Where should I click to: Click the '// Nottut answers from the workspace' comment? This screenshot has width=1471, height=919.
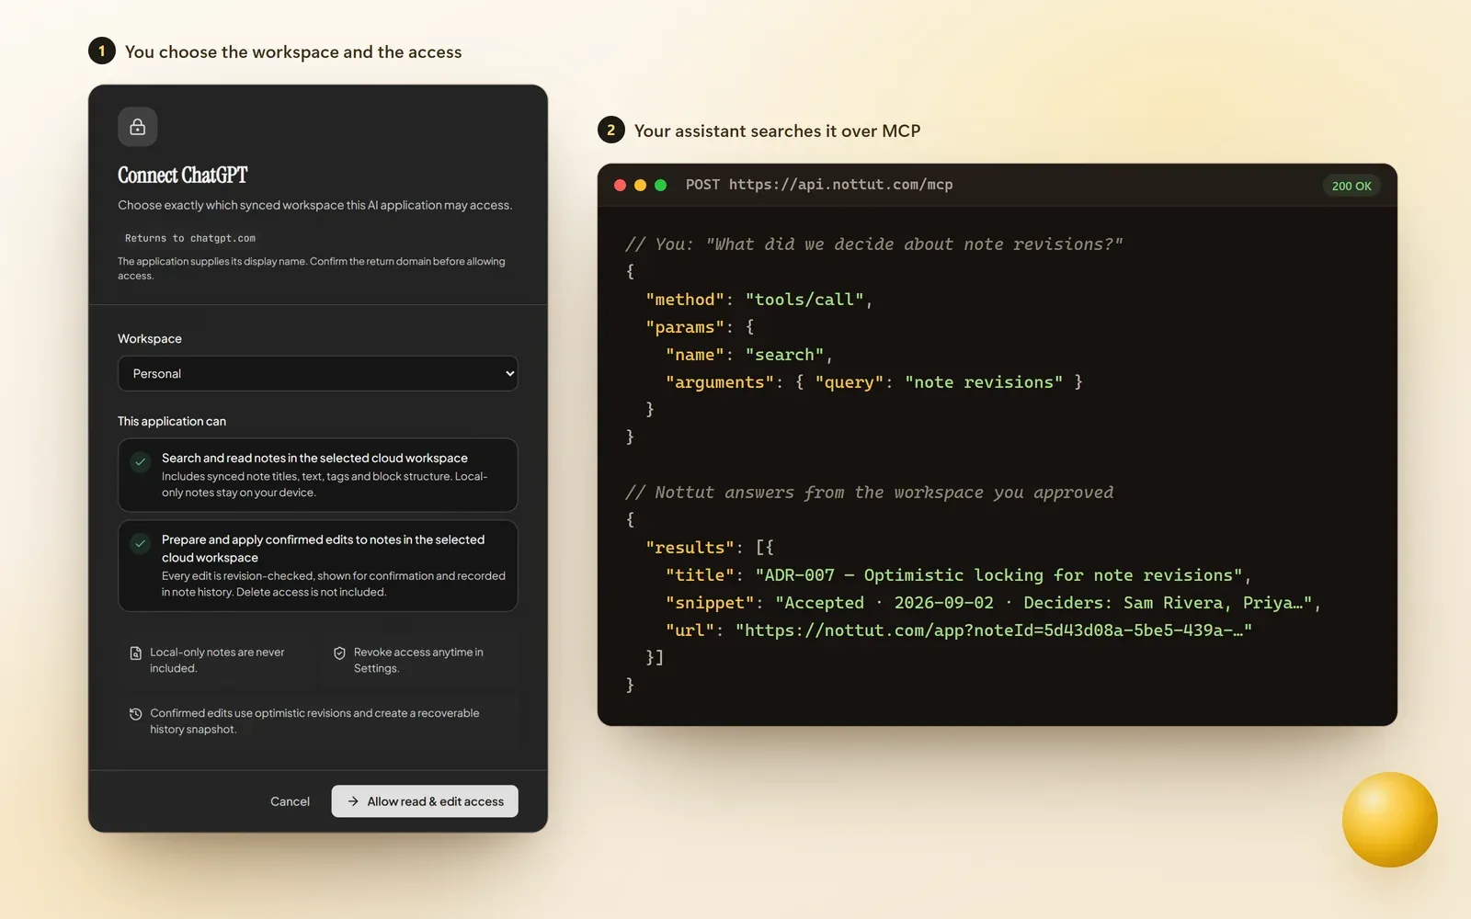click(869, 493)
